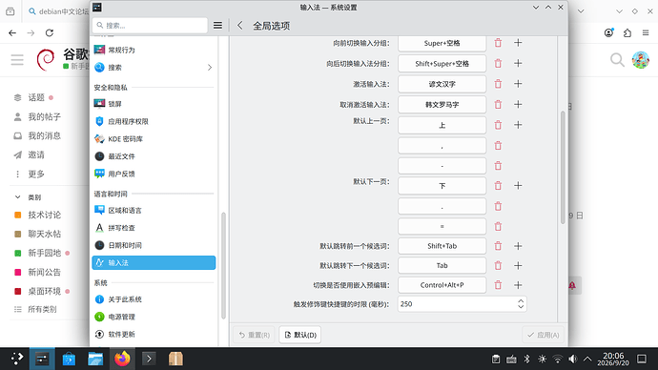Screen dimensions: 658x370
Task: Open 常规行为 settings
Action: coord(154,50)
